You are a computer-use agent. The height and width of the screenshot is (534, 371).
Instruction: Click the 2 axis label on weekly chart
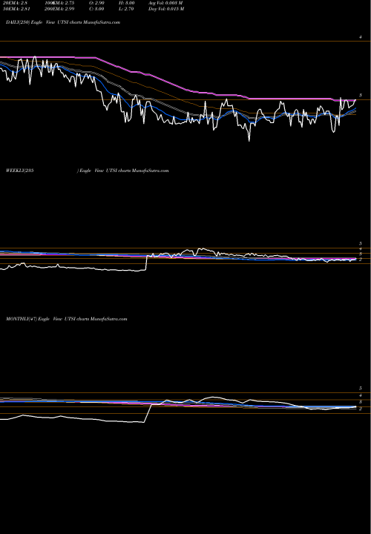tap(361, 260)
